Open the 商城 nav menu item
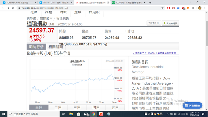The height and width of the screenshot is (117, 208). click(63, 12)
